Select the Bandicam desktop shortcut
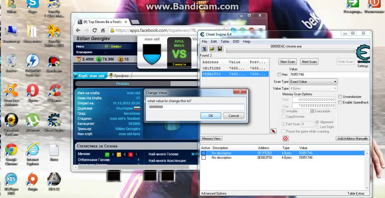Screen dimensions: 385x198 click(54, 64)
